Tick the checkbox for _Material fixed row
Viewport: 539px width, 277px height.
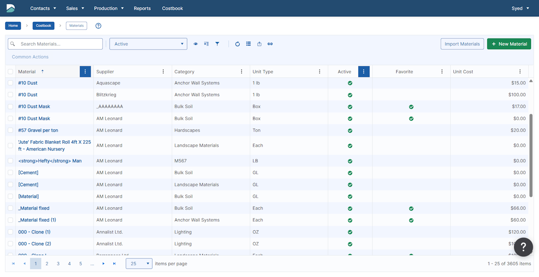[11, 208]
